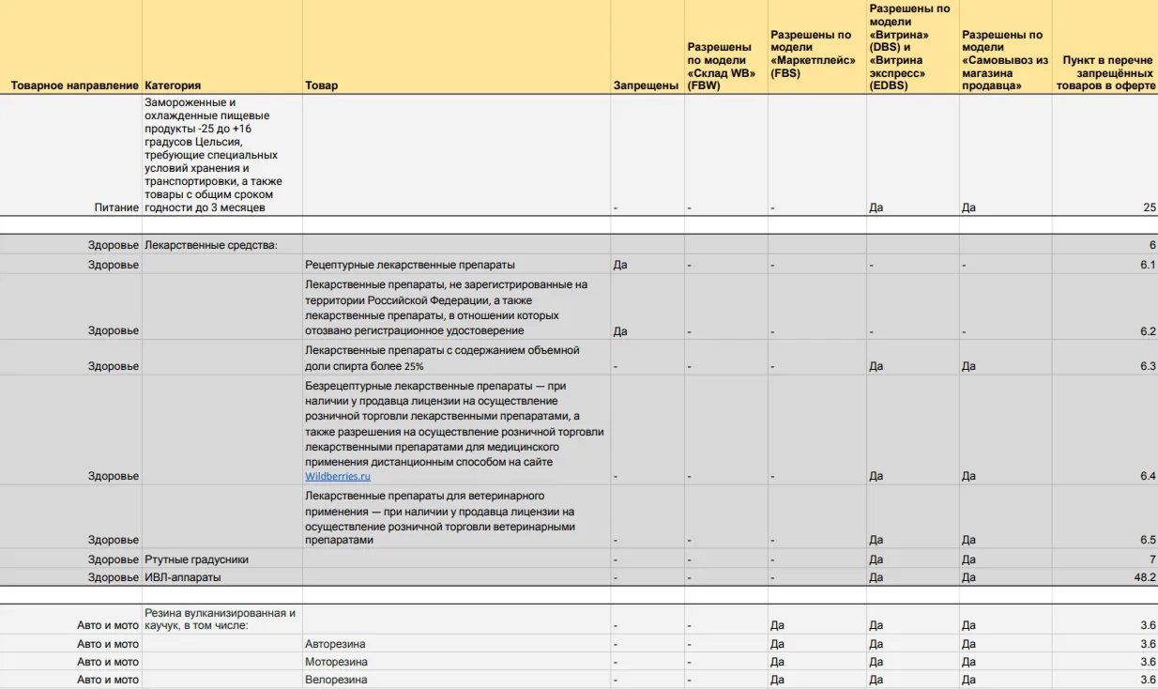Screen dimensions: 1158x689
Task: Click the "Питание" cell
Action: click(116, 207)
